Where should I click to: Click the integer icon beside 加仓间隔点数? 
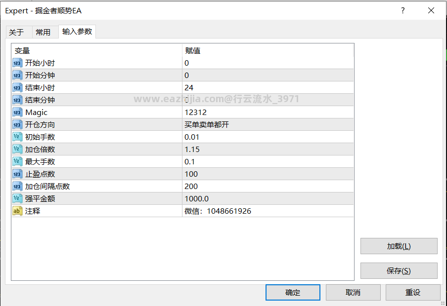click(17, 186)
